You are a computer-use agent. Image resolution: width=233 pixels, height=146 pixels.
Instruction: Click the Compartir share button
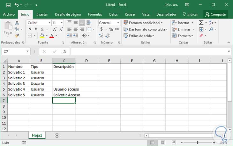(x=216, y=14)
